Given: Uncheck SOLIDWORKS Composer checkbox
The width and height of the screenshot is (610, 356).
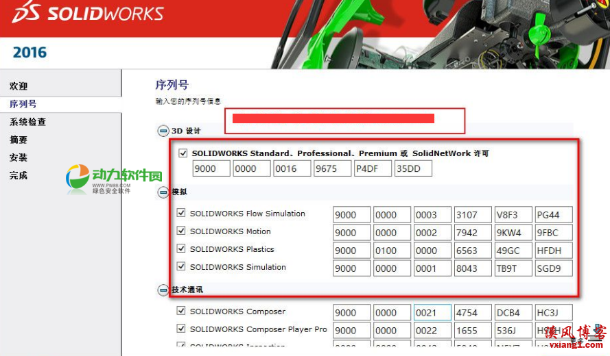Looking at the screenshot, I should pos(181,311).
